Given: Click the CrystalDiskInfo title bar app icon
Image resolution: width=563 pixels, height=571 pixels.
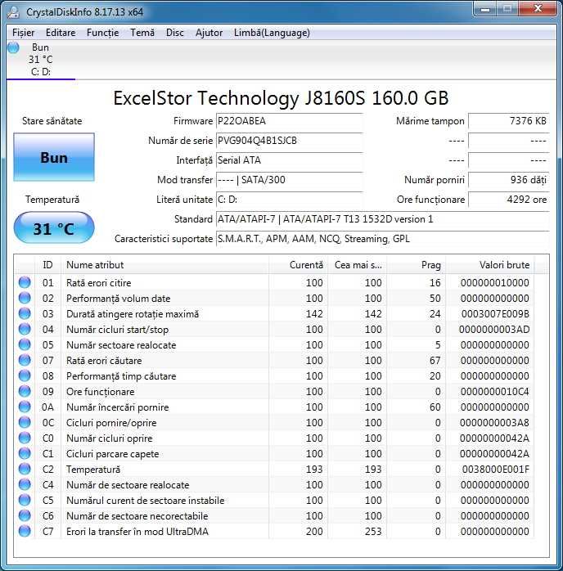Looking at the screenshot, I should tap(13, 12).
